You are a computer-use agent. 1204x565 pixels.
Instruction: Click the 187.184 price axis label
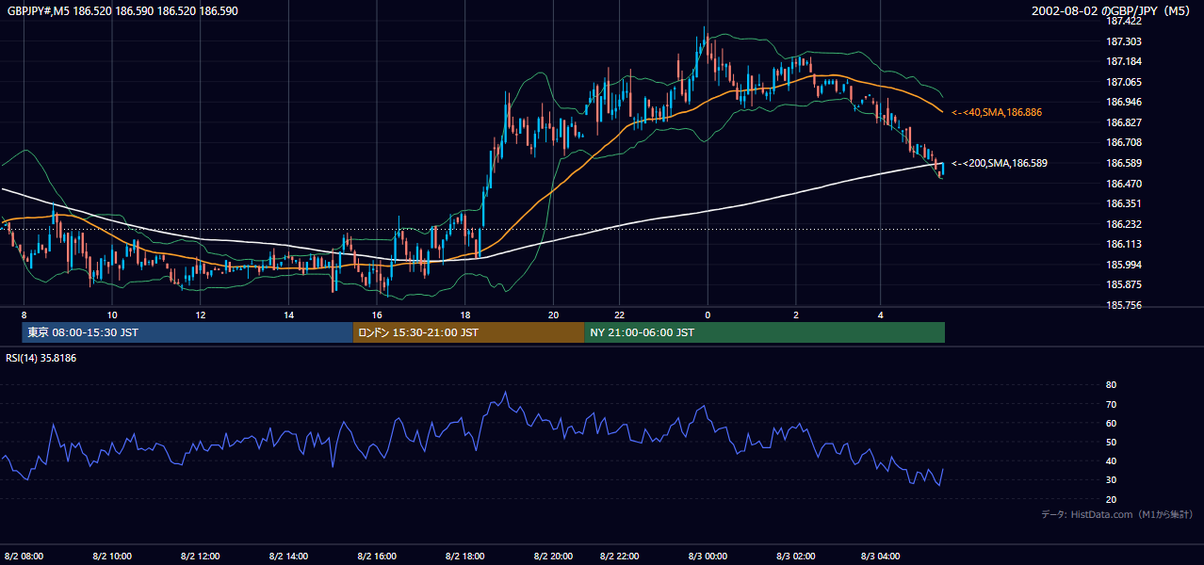(1124, 62)
